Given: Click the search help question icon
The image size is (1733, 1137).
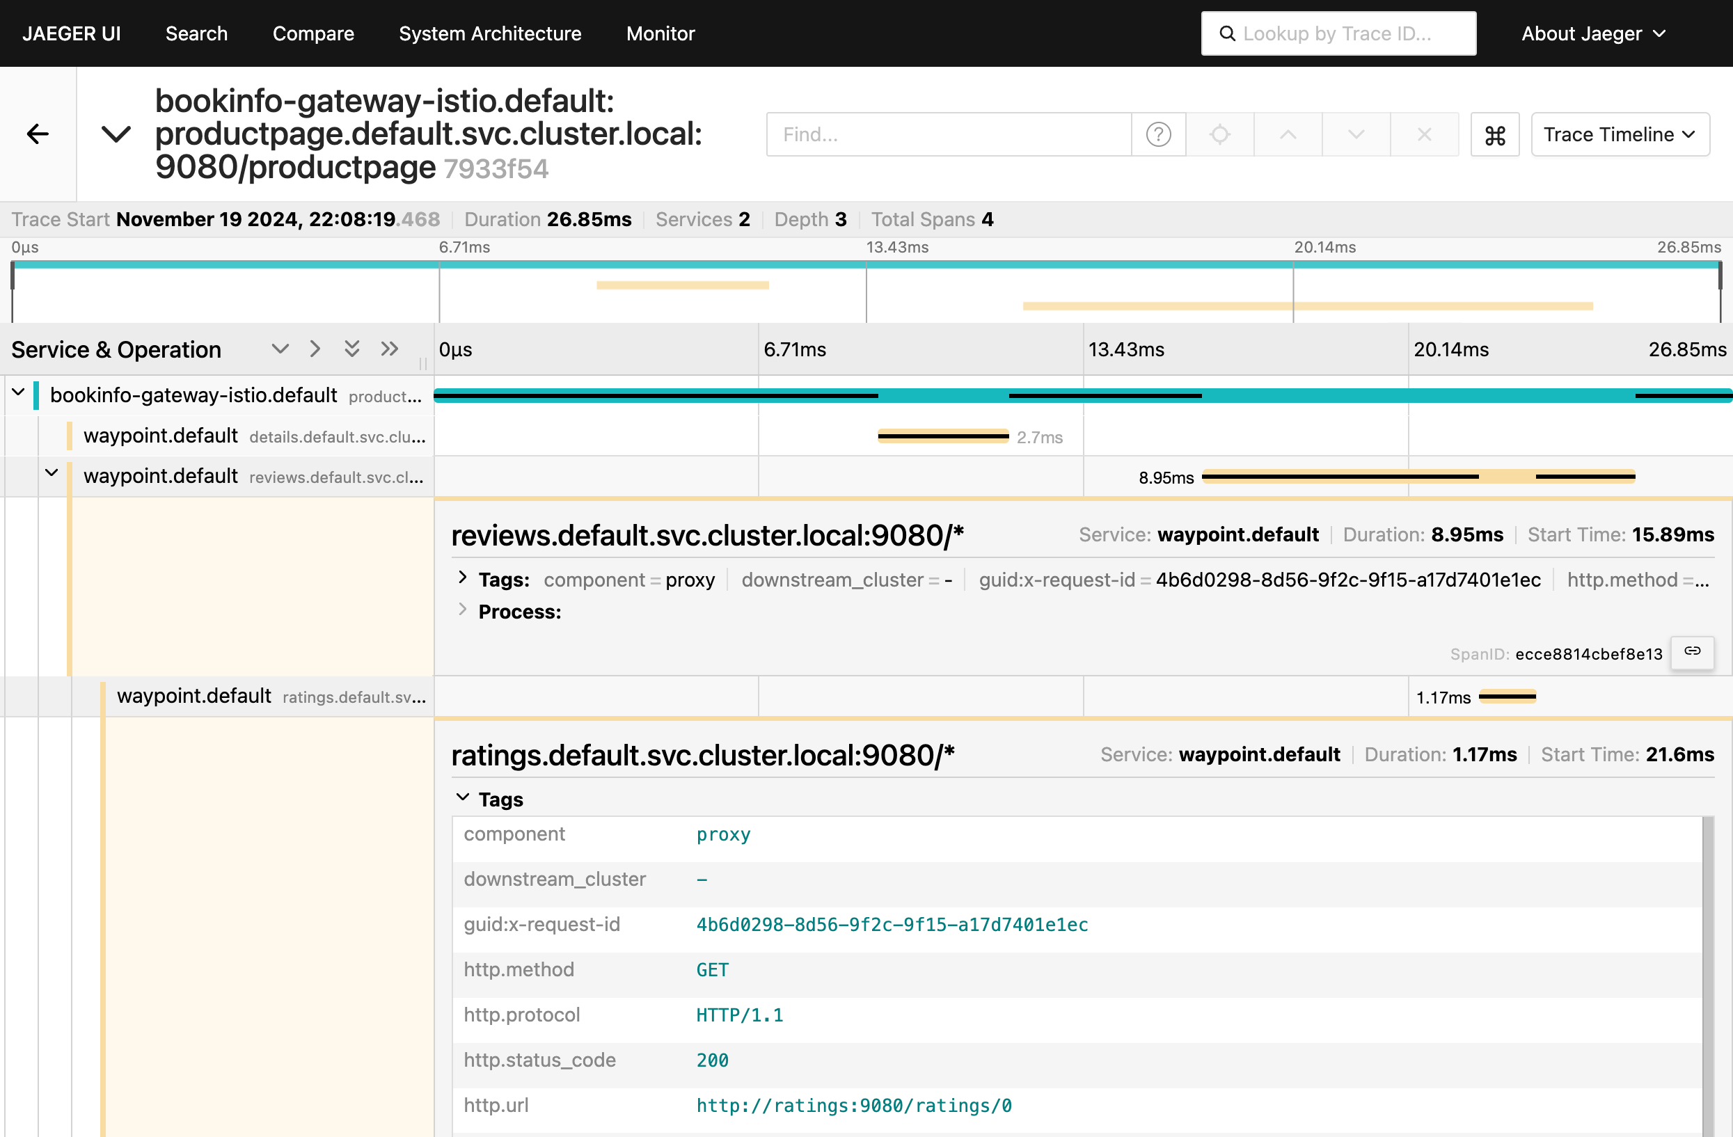Looking at the screenshot, I should [1157, 135].
